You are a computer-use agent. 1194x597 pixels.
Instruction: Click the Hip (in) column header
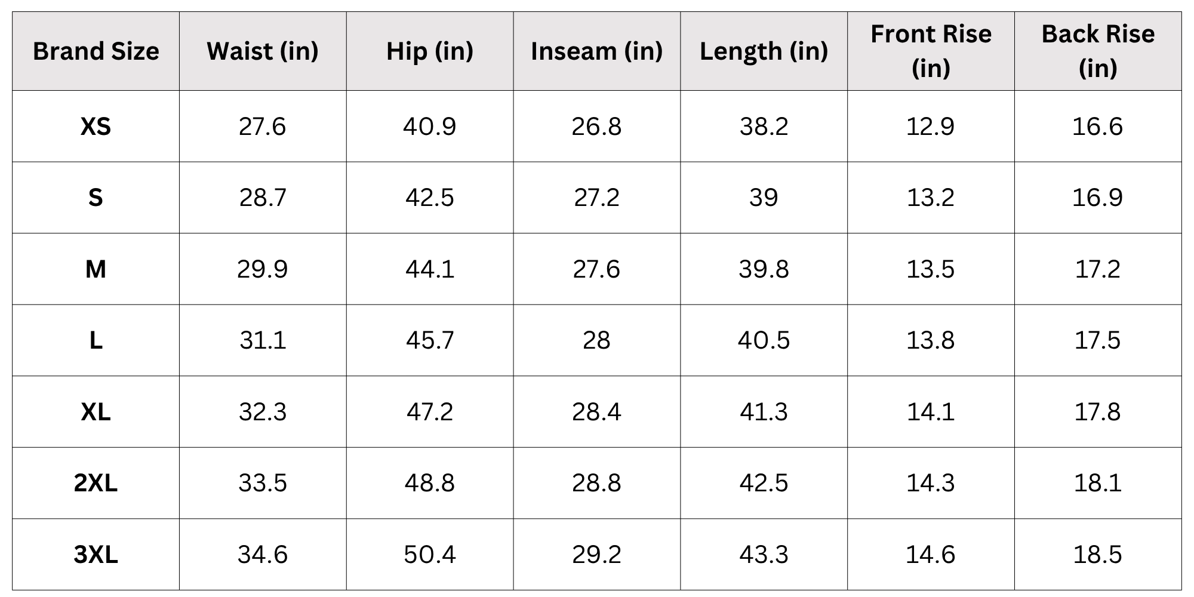pyautogui.click(x=430, y=51)
